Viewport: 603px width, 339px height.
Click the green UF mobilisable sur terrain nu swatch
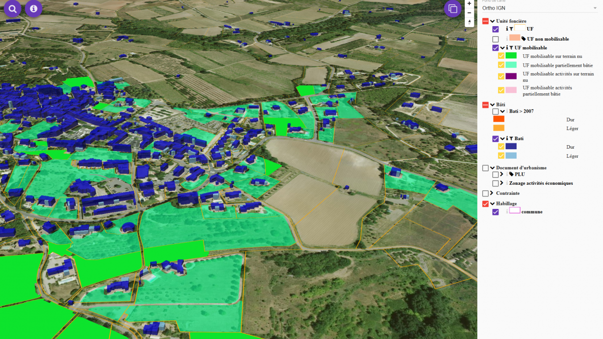[511, 56]
